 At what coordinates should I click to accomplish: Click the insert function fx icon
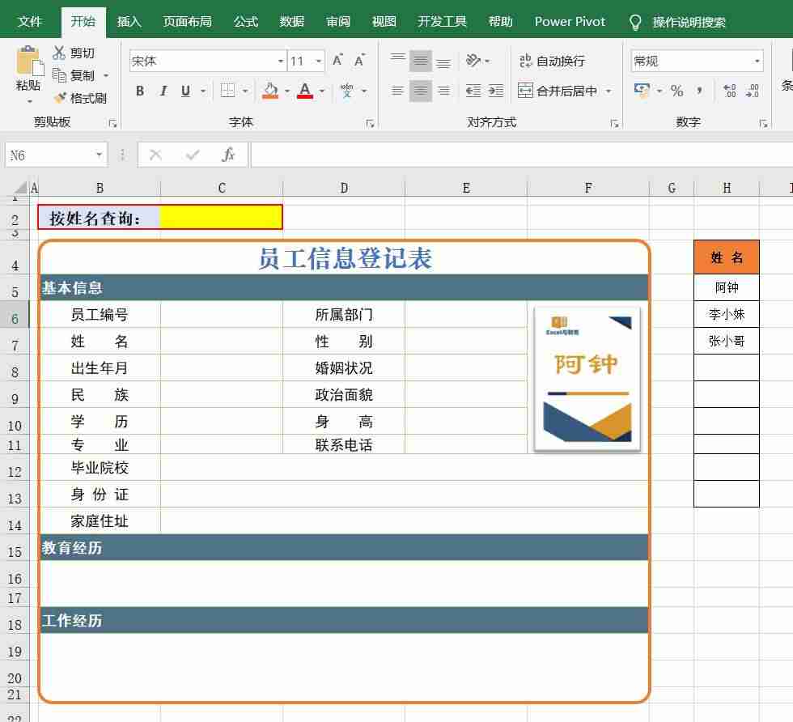(x=228, y=155)
